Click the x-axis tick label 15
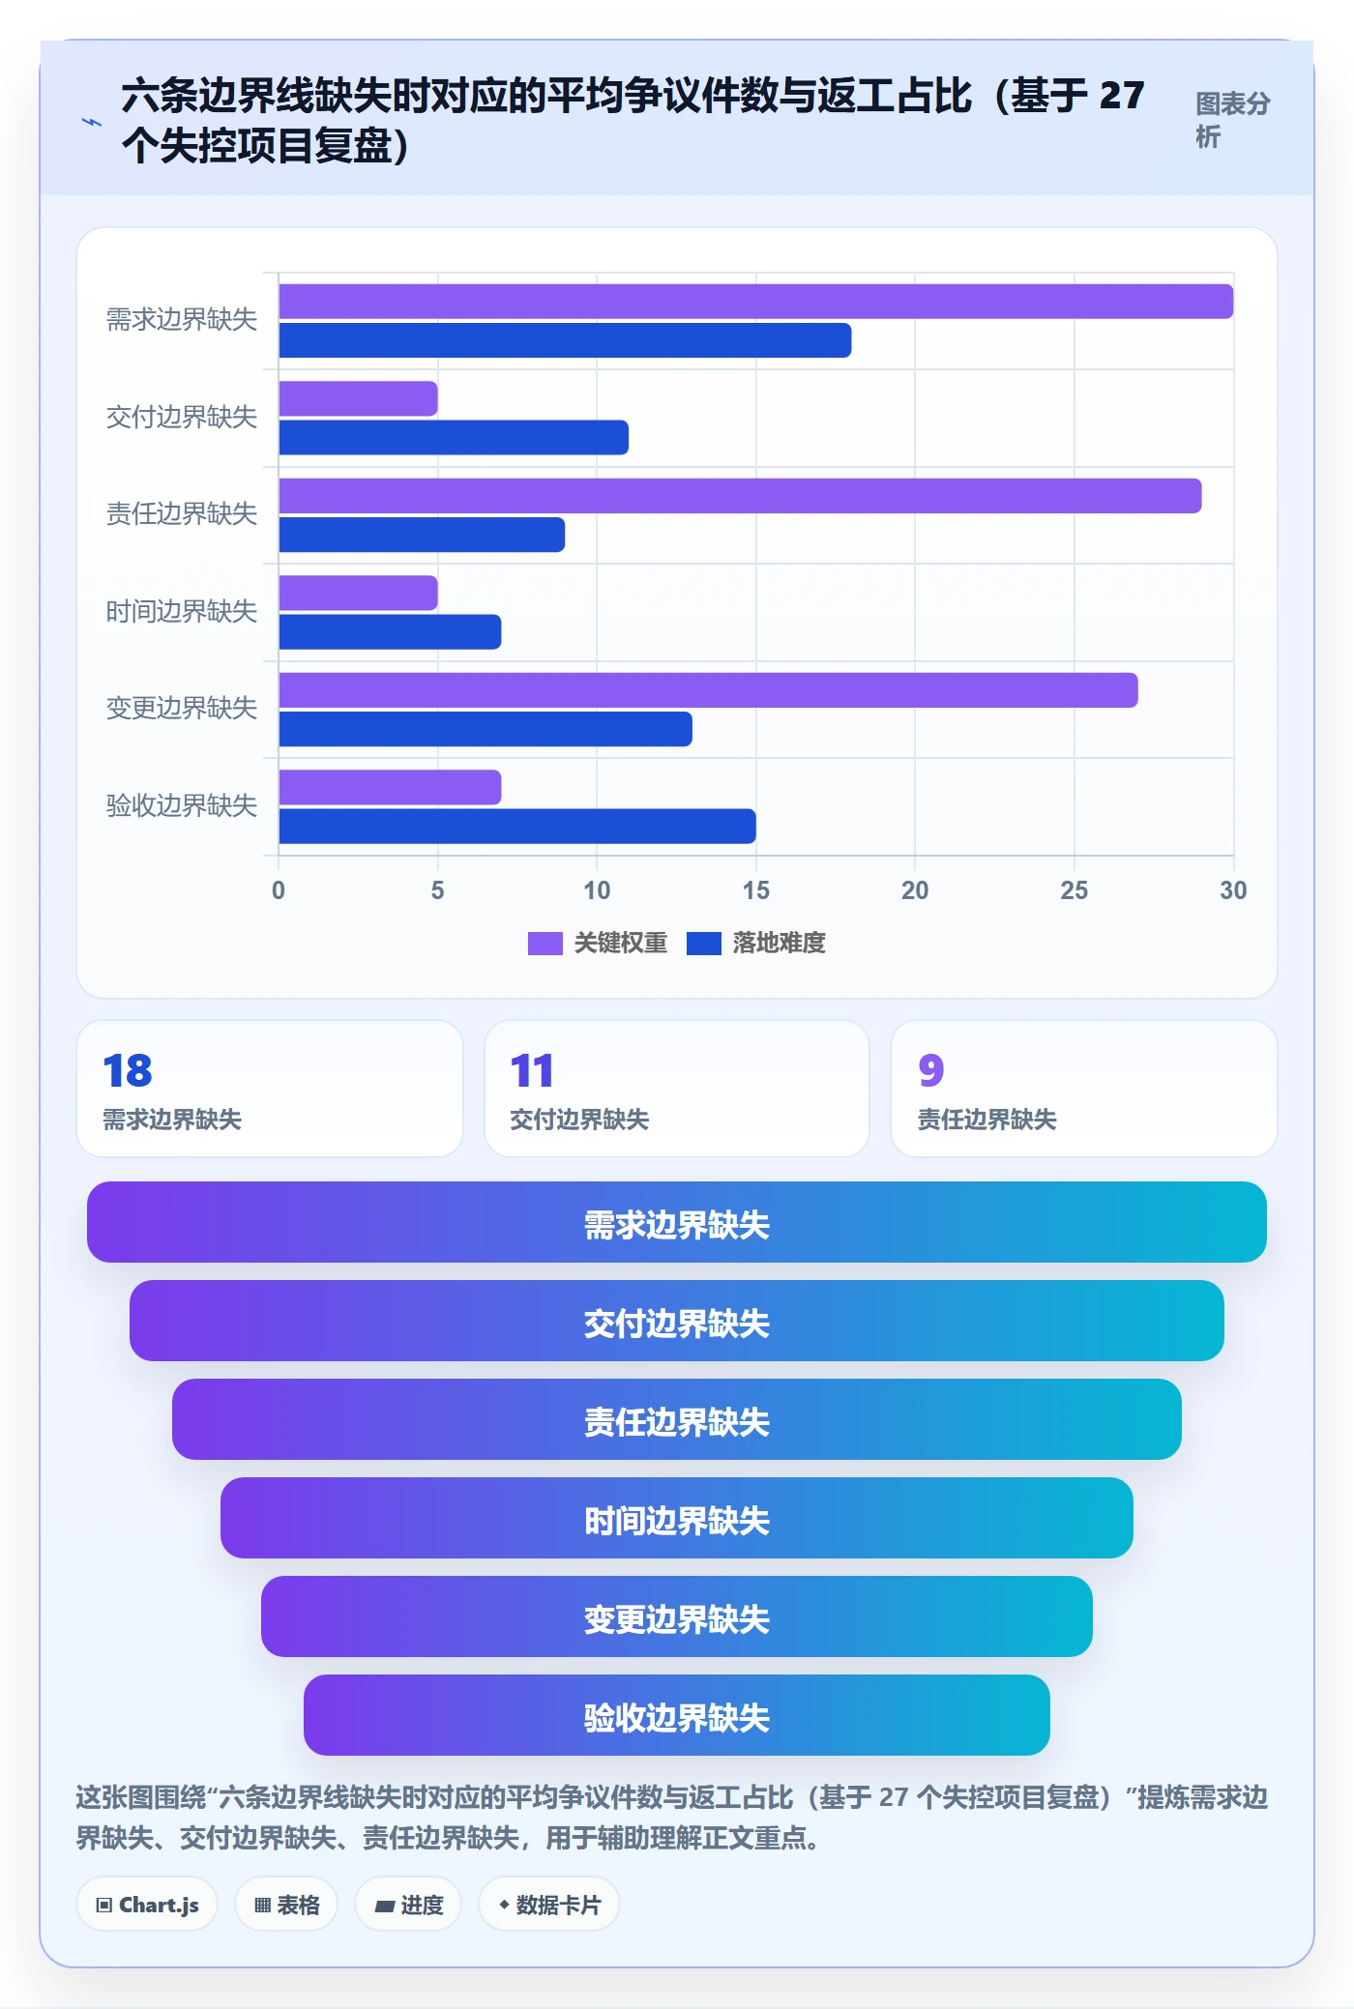 click(756, 890)
